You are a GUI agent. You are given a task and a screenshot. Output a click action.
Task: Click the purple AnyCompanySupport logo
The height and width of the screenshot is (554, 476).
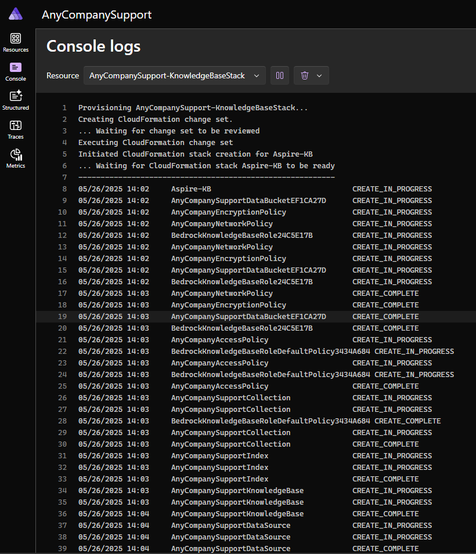[x=15, y=13]
